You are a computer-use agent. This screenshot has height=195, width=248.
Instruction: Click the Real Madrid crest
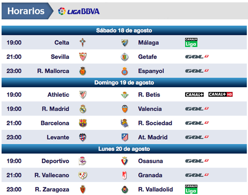click(x=83, y=109)
